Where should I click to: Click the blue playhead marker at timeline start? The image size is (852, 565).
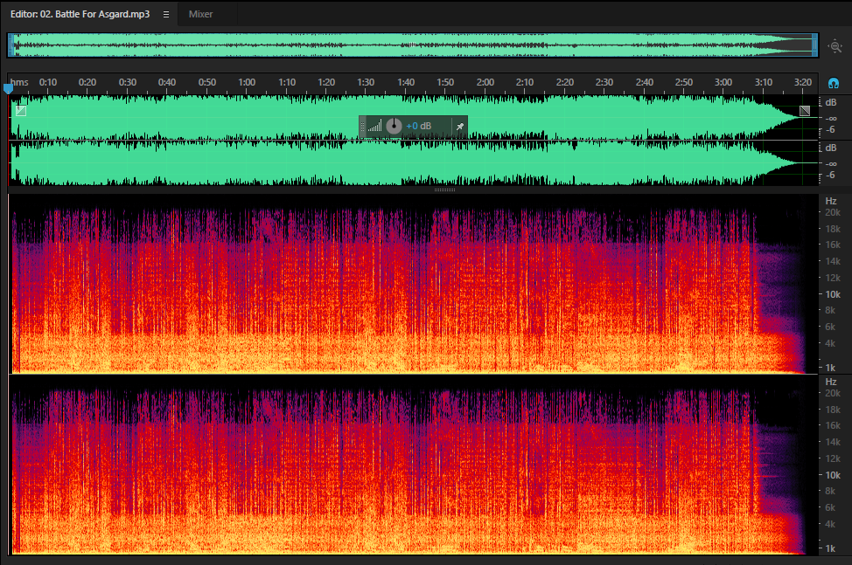point(8,88)
